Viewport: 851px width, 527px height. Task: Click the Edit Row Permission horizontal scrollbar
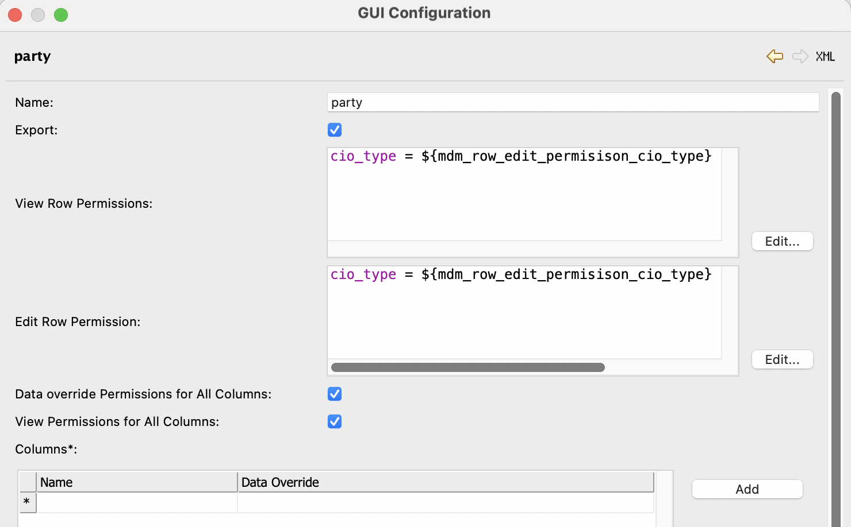click(x=467, y=367)
